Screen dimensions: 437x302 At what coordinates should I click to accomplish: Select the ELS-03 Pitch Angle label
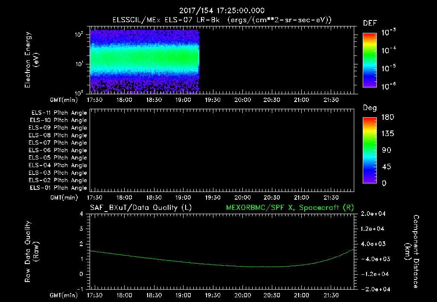(58, 173)
